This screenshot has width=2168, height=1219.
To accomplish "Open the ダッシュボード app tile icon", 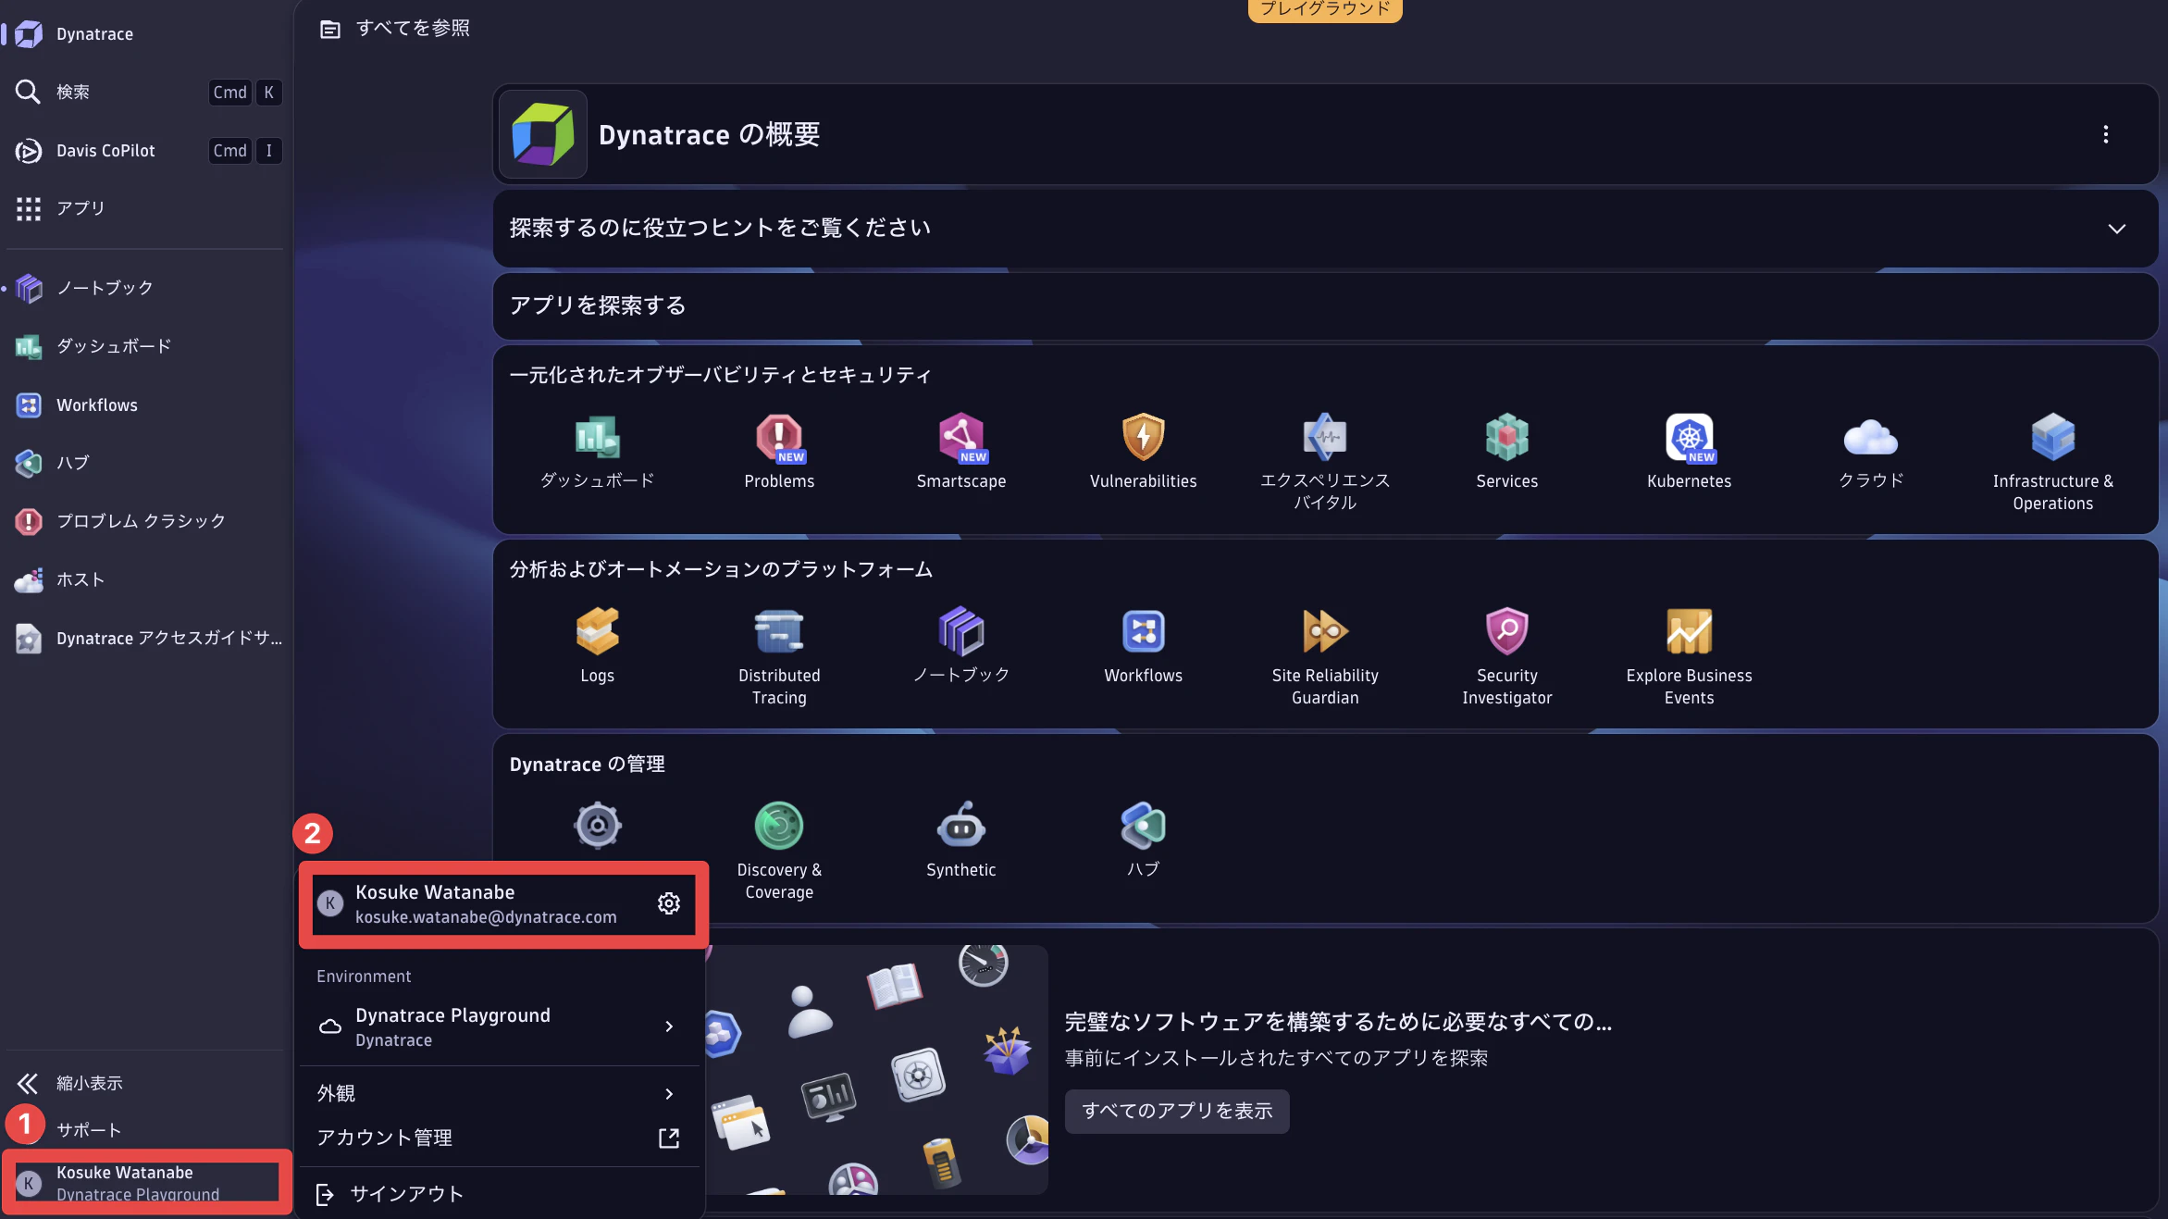I will click(x=597, y=437).
